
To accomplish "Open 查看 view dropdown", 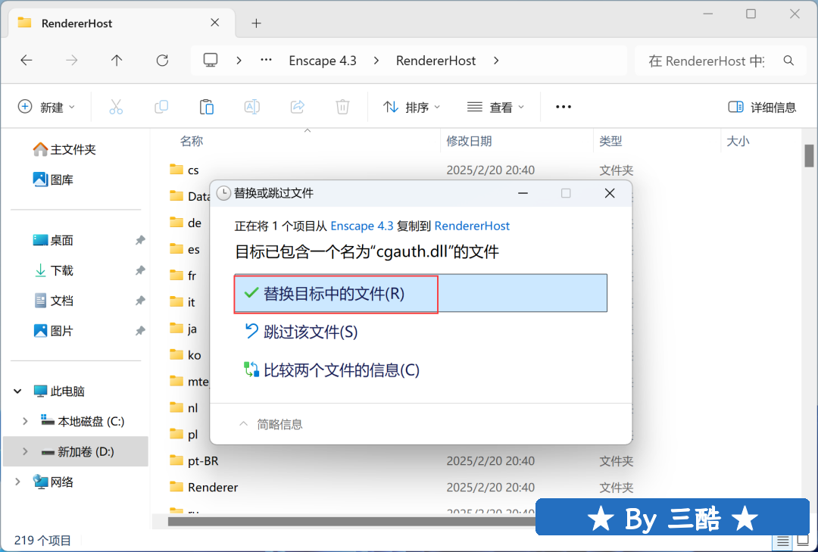I will [495, 107].
